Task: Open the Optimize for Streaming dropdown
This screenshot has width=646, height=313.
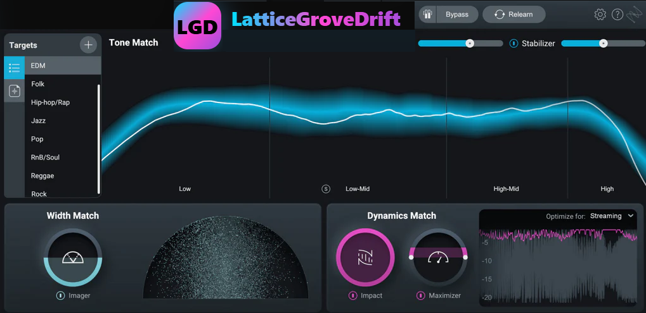Action: pos(611,216)
